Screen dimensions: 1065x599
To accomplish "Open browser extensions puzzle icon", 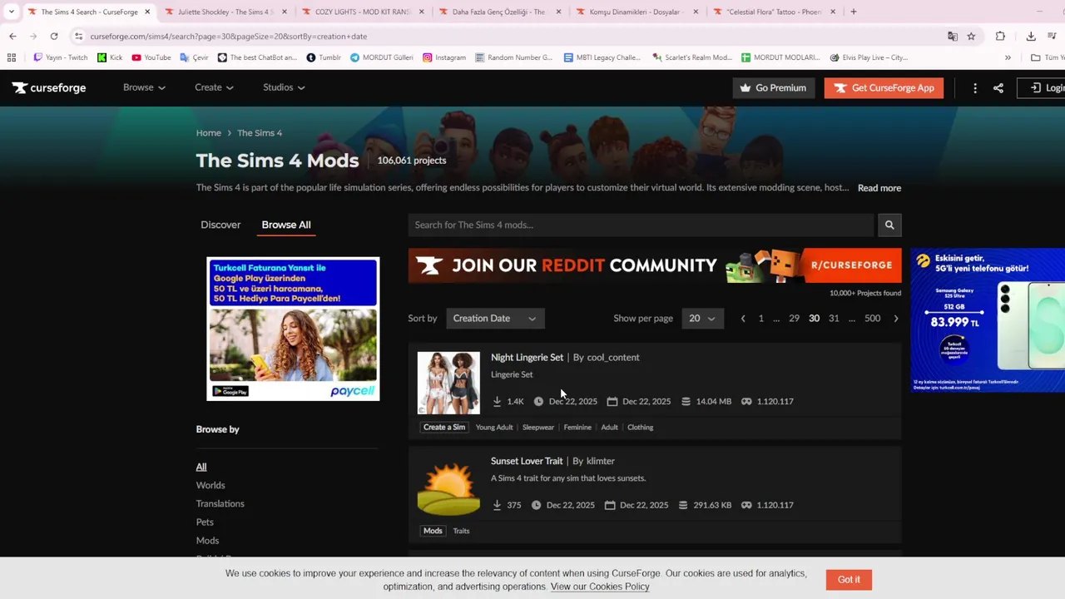I will (x=1000, y=37).
